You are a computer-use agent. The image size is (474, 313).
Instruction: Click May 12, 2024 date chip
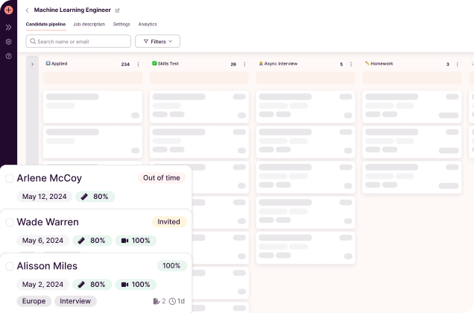point(45,197)
